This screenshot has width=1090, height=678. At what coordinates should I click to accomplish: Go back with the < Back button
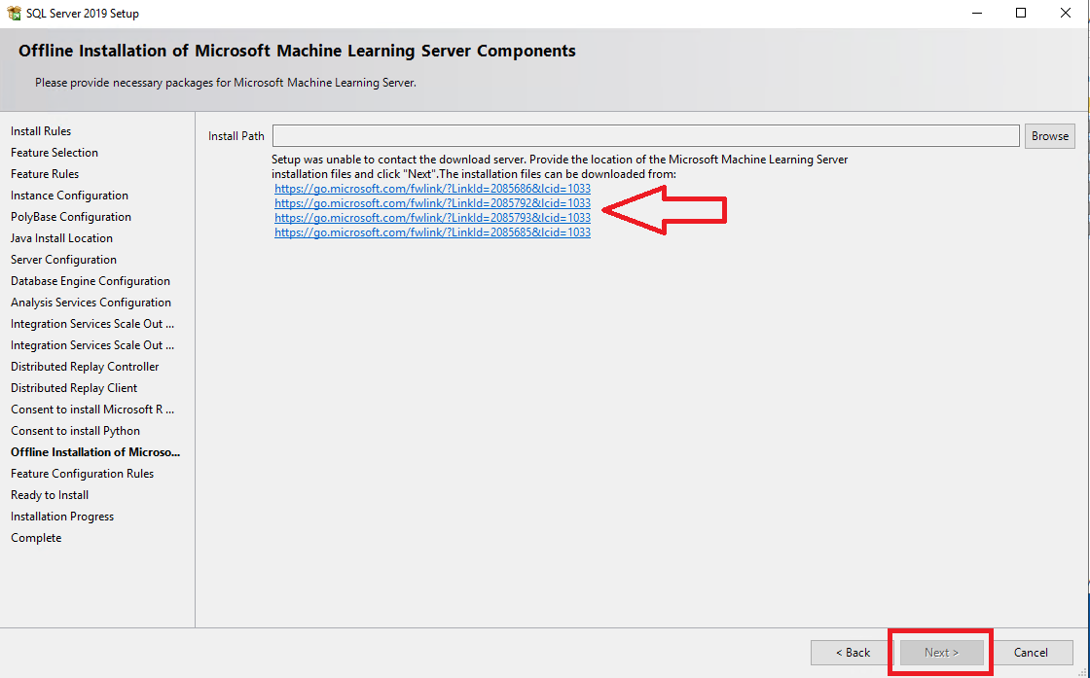click(x=853, y=653)
